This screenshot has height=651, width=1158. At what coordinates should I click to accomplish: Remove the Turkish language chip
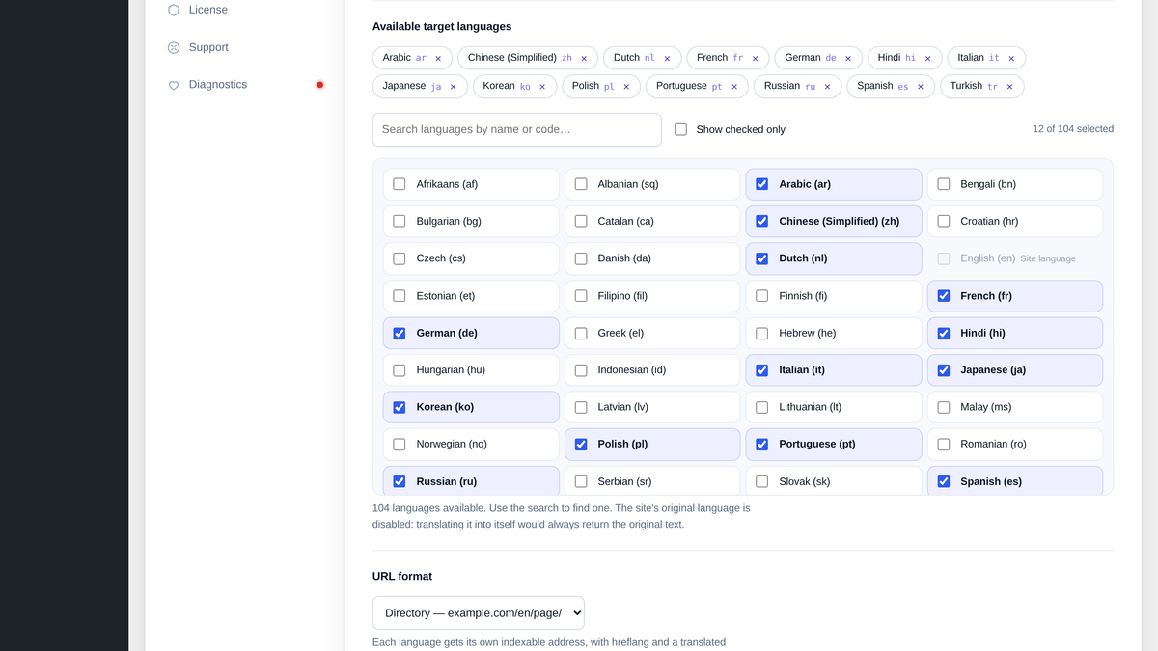pos(1009,87)
